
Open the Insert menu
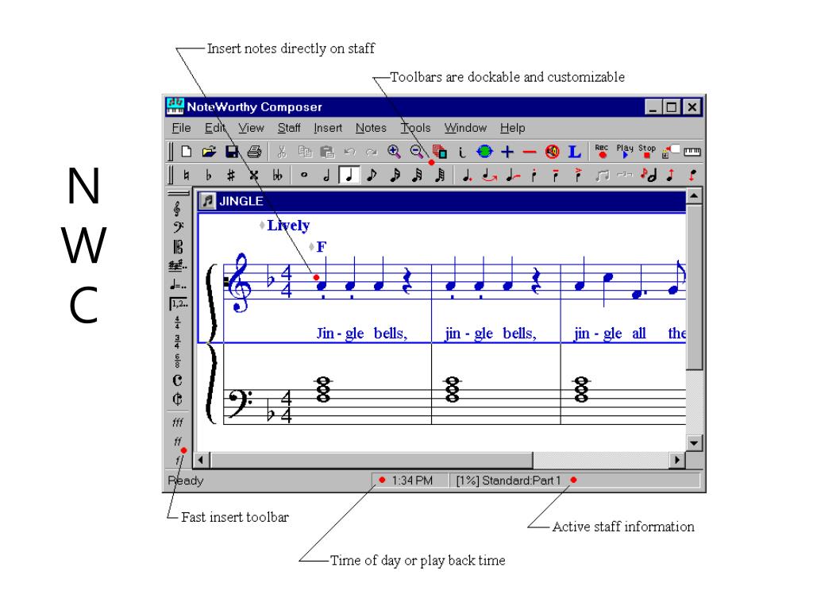328,128
